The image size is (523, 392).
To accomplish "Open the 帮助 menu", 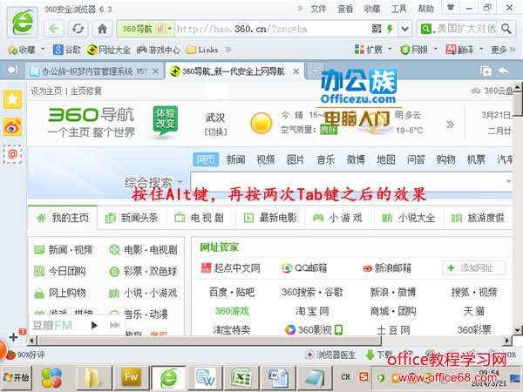I will coord(425,9).
